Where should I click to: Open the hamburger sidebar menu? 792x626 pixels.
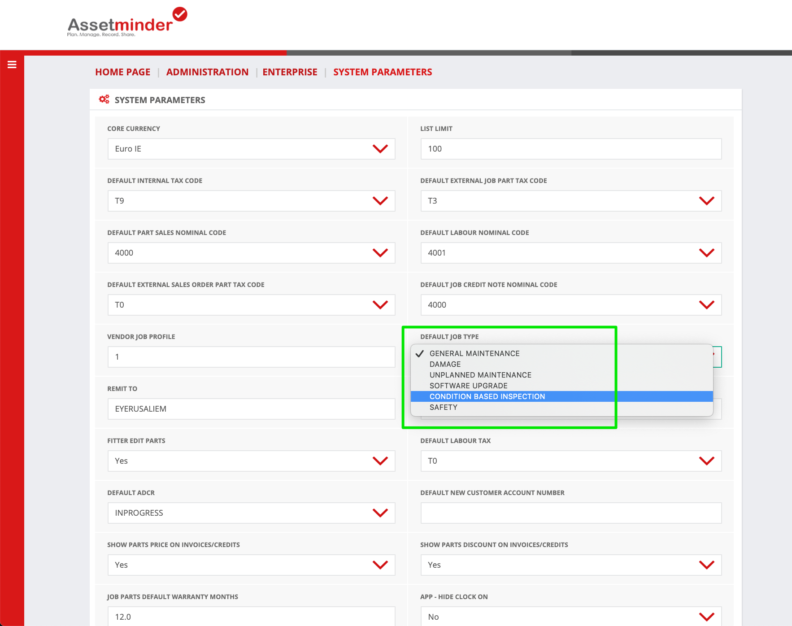12,65
